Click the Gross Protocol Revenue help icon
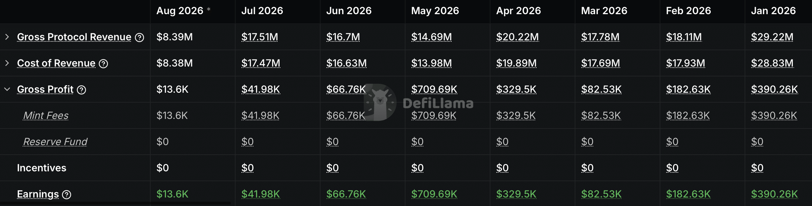The width and height of the screenshot is (812, 206). tap(140, 37)
